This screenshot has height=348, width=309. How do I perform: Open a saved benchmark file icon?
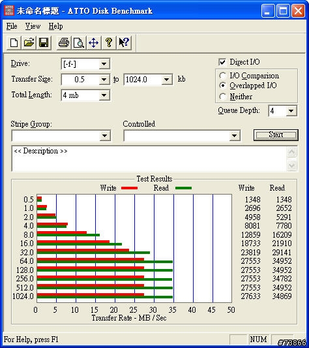coord(29,42)
